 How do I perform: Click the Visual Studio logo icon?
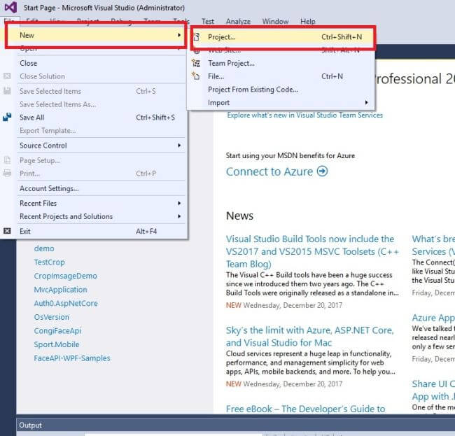click(x=10, y=7)
